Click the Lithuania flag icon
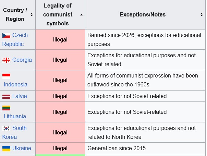207x156 pixels. coord(6,108)
